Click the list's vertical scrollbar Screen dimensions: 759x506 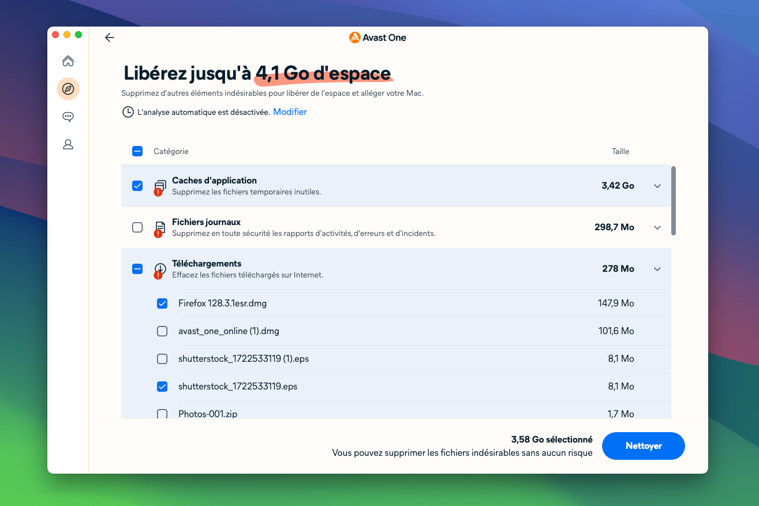674,201
